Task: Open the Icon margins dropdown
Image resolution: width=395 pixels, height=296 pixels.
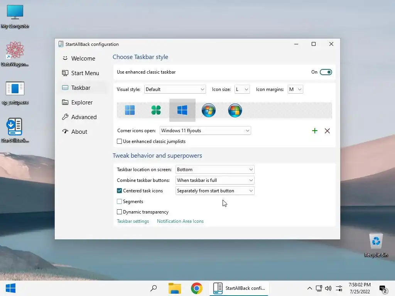Action: pyautogui.click(x=295, y=89)
